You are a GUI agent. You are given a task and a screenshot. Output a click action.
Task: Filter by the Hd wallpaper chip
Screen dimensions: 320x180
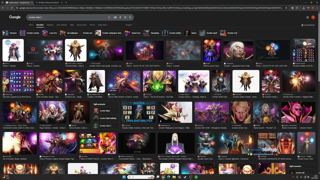(x=69, y=33)
